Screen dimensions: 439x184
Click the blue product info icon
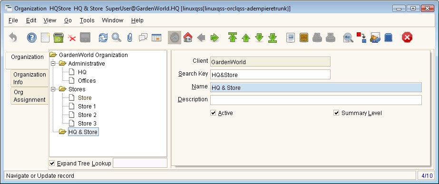click(x=388, y=38)
